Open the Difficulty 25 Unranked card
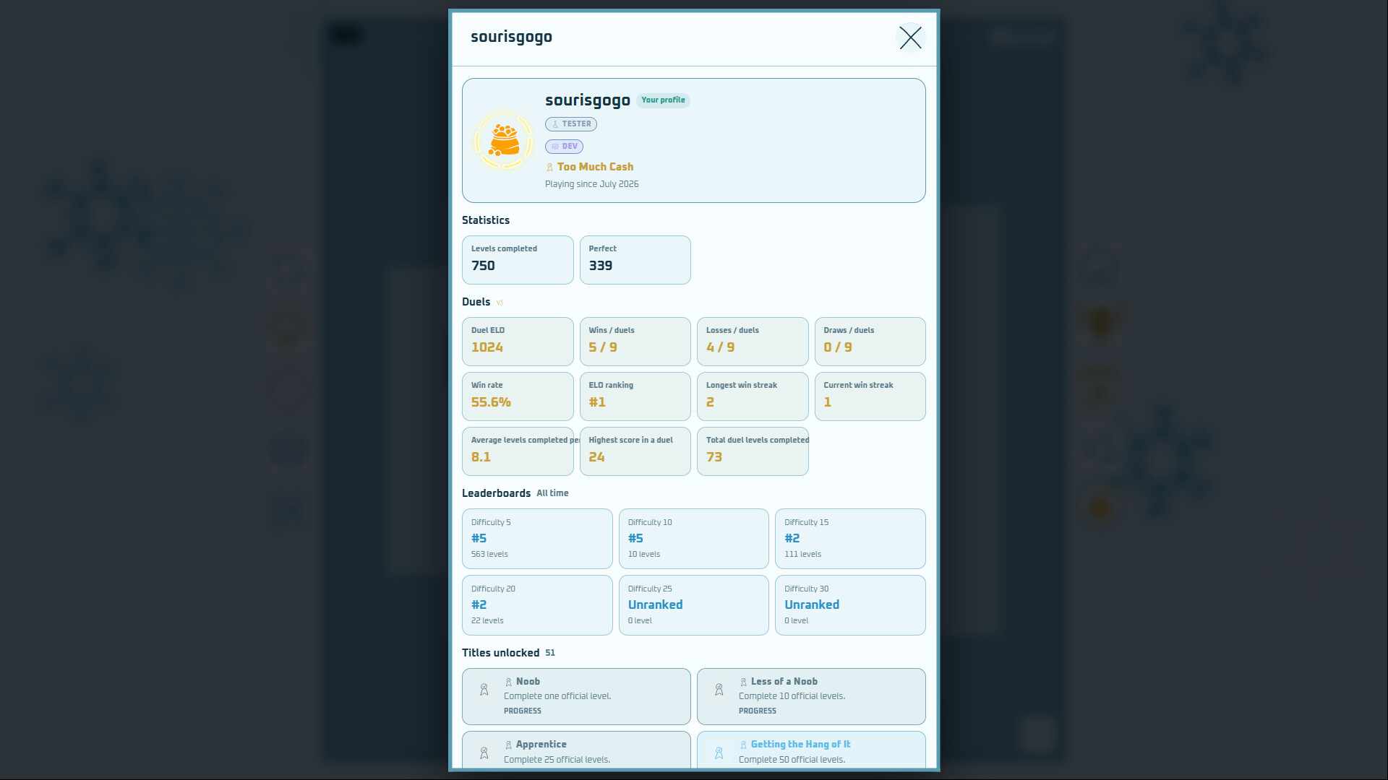Viewport: 1388px width, 780px height. (694, 605)
